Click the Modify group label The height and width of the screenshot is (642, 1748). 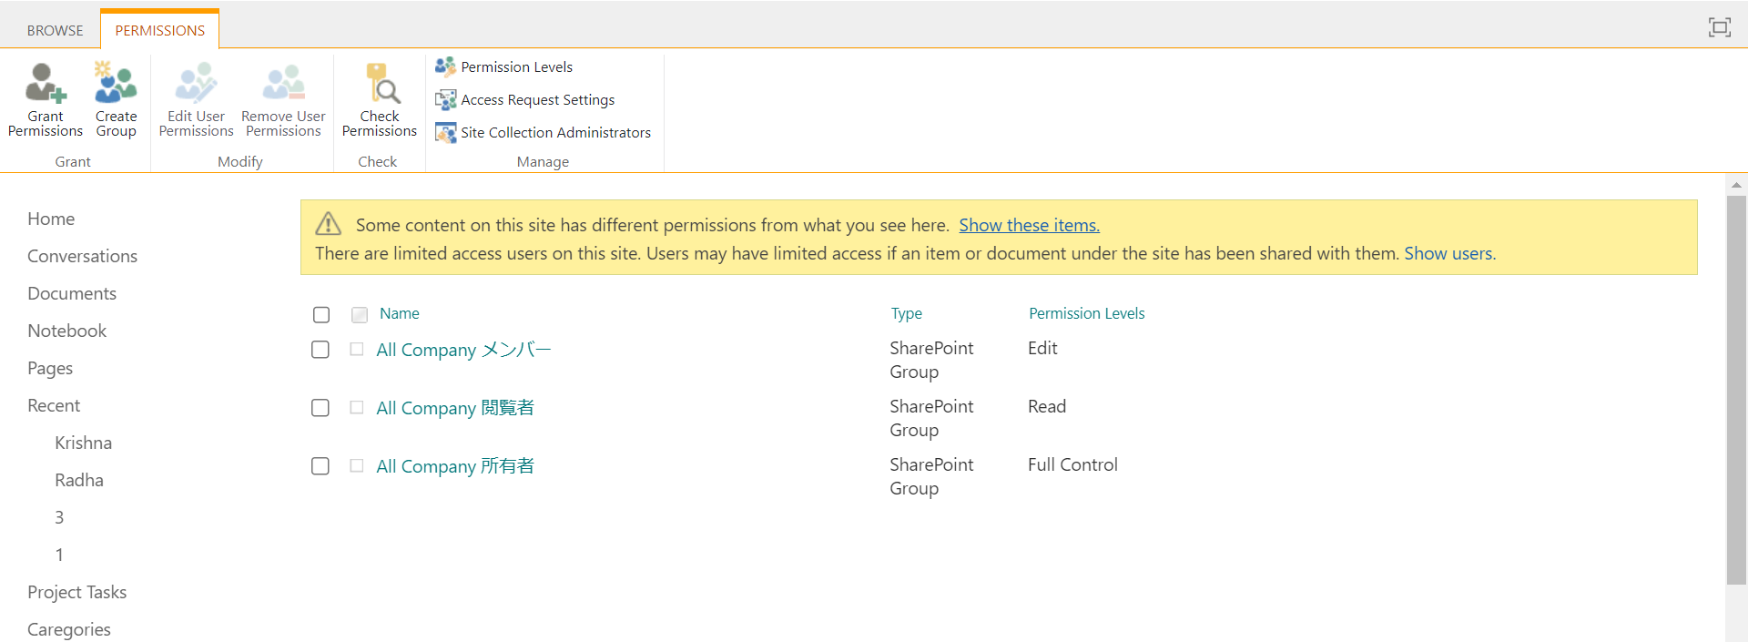pyautogui.click(x=240, y=161)
